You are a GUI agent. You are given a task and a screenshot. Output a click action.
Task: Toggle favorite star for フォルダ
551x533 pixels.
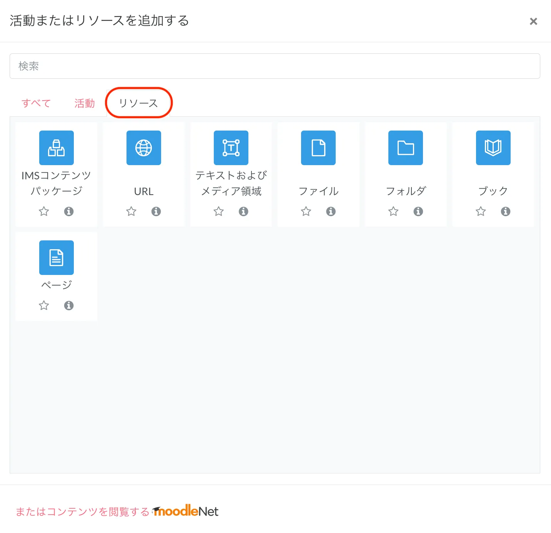(393, 211)
